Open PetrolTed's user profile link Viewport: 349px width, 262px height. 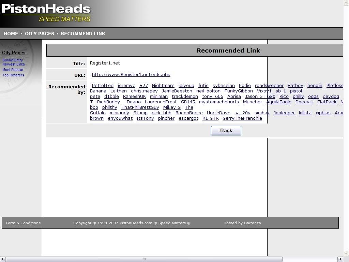pos(103,86)
